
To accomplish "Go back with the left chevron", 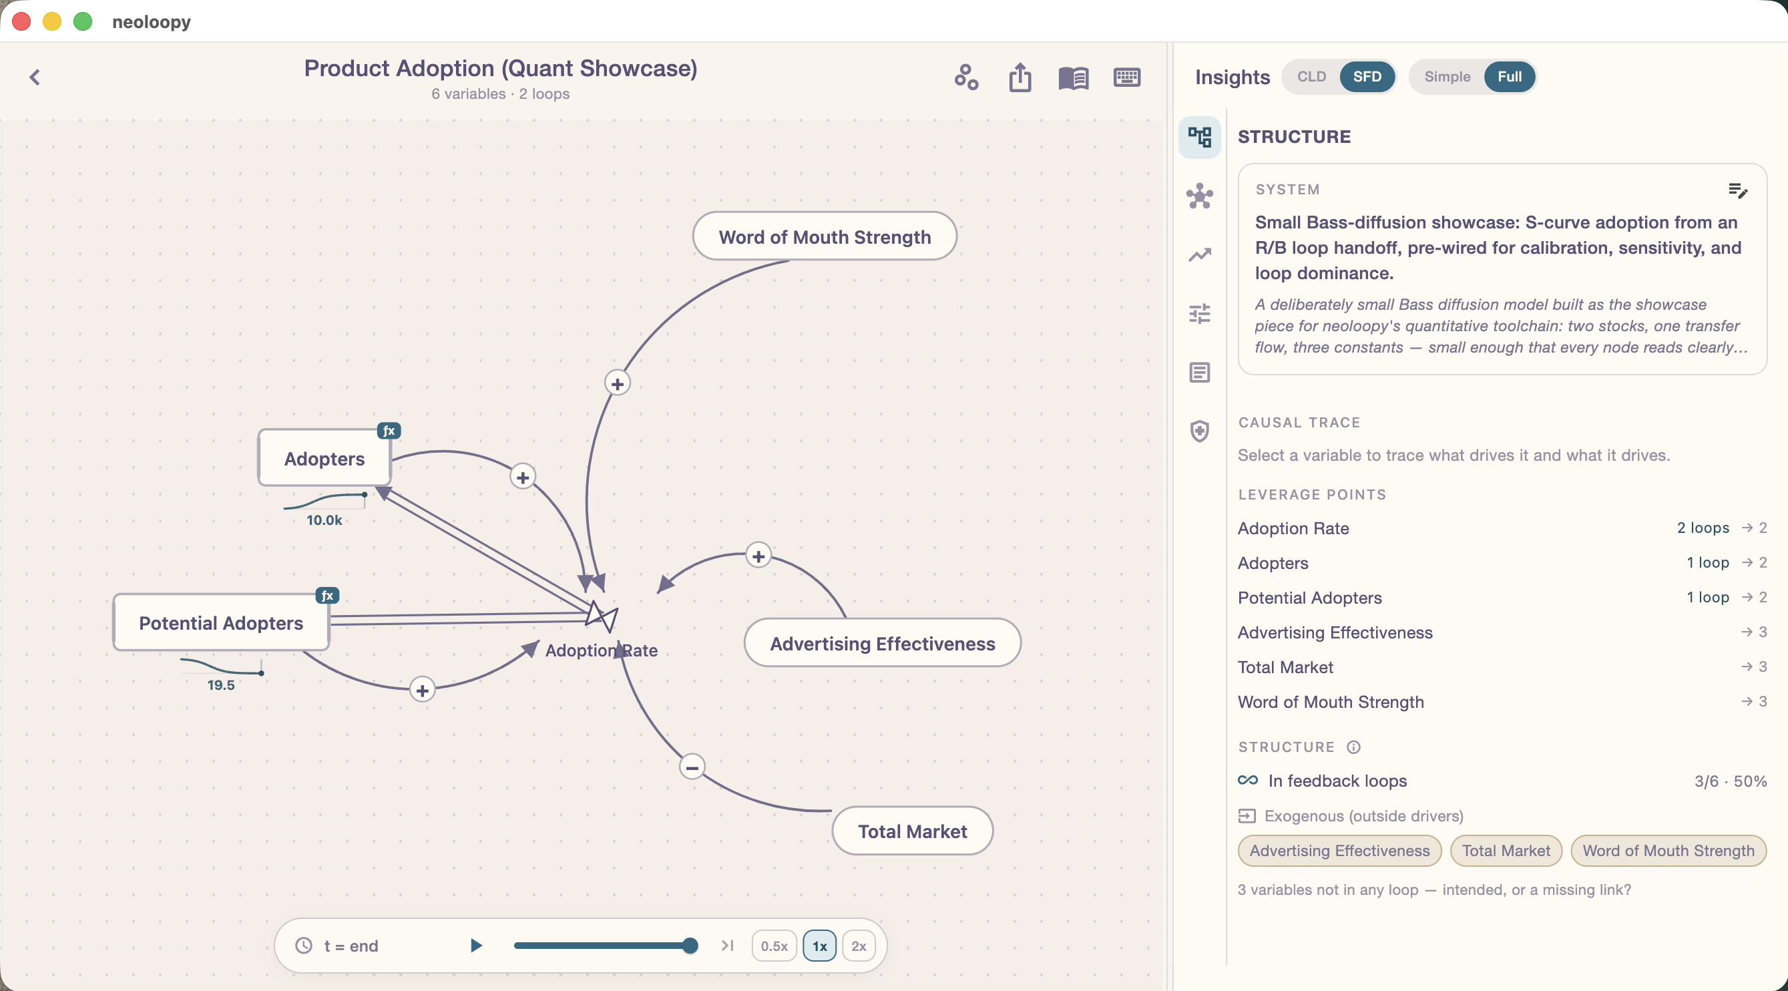I will tap(35, 77).
